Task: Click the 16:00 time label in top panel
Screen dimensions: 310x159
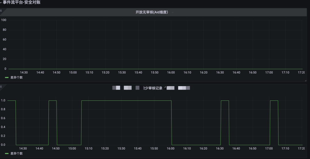Action: coord(171,73)
